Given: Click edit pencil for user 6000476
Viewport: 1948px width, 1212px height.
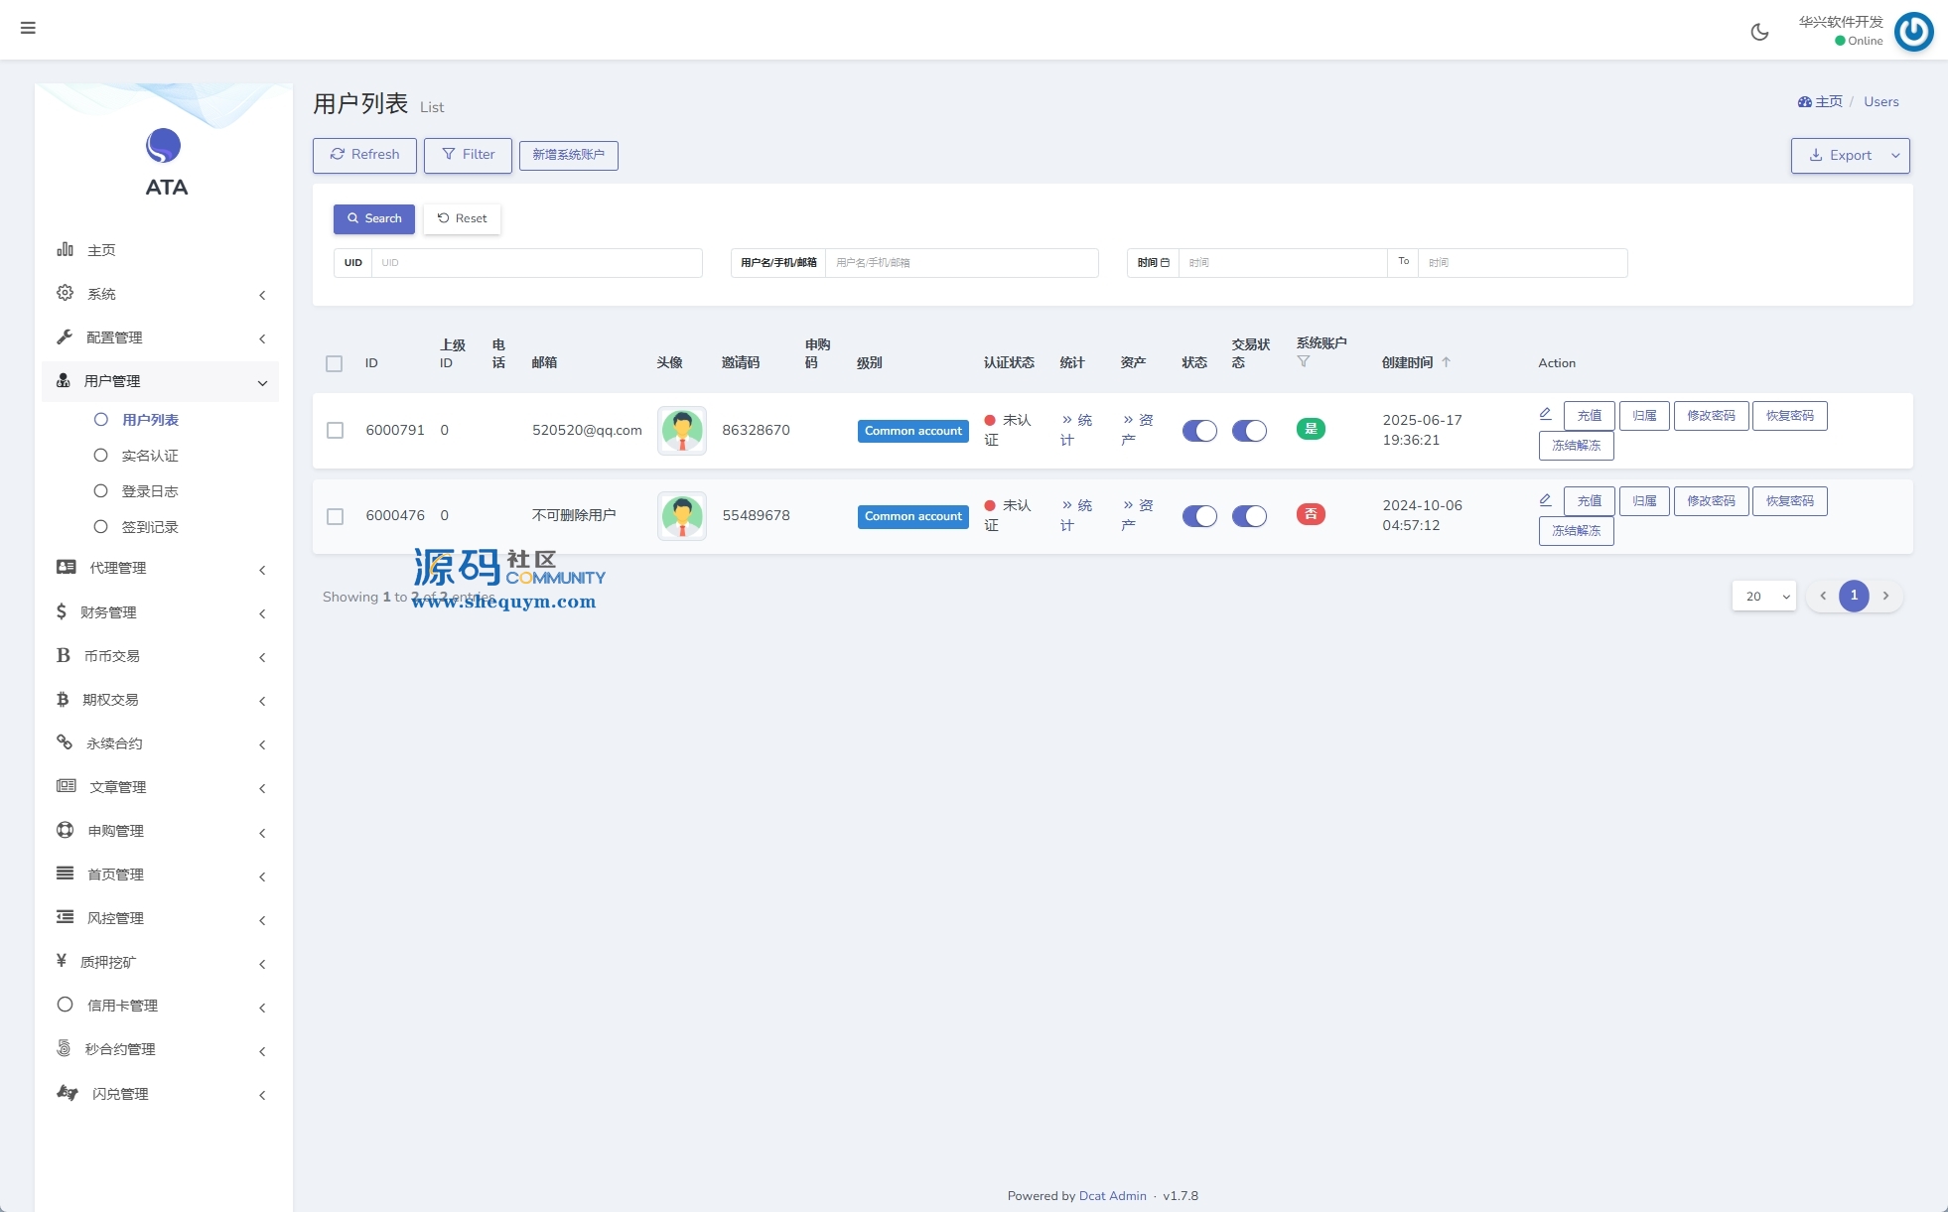Looking at the screenshot, I should (x=1545, y=499).
